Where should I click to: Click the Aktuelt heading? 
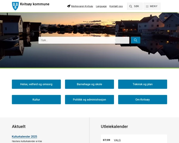pyautogui.click(x=19, y=126)
